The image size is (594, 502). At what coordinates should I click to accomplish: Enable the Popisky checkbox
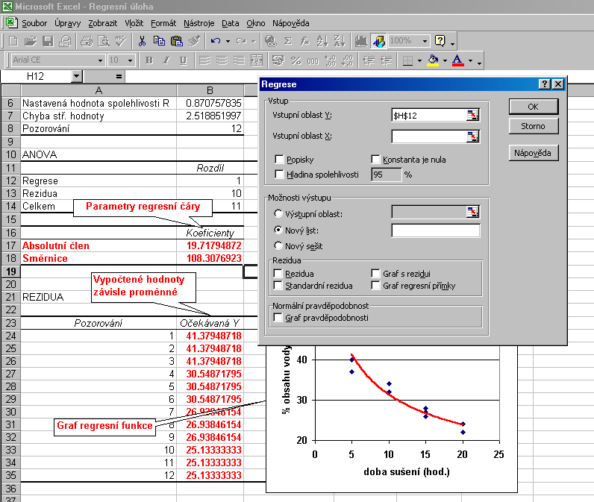[279, 160]
